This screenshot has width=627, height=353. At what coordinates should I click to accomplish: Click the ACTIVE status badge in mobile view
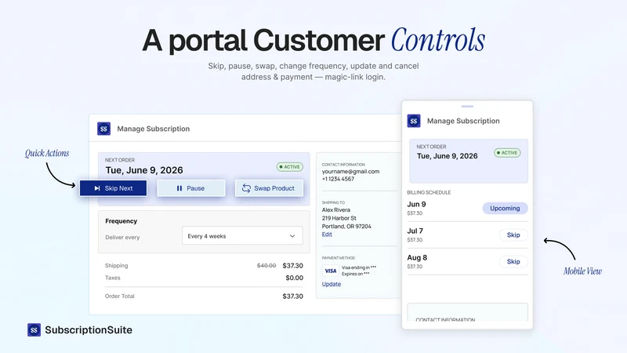click(x=507, y=153)
